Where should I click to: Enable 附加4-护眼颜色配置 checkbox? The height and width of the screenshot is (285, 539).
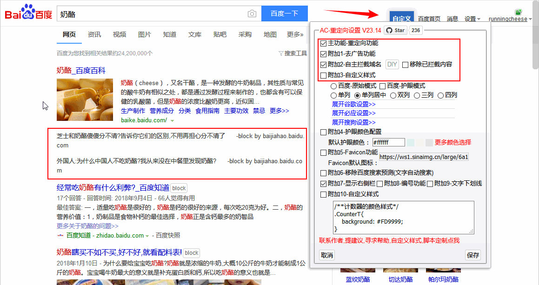tap(323, 132)
